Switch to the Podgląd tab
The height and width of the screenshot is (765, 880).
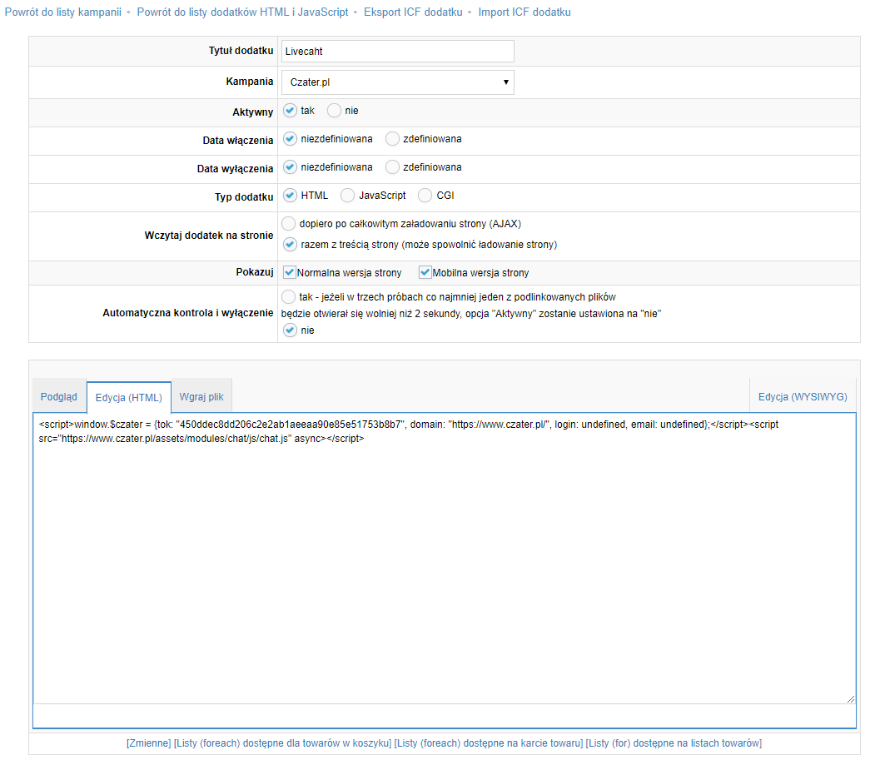tap(59, 397)
